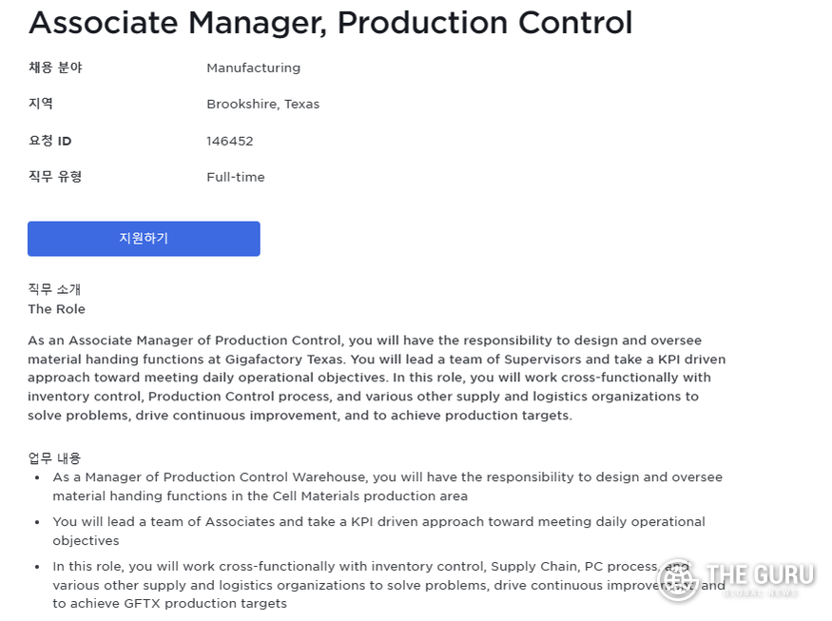This screenshot has width=832, height=621.
Task: Click the GFTX production targets bullet item
Action: (x=388, y=584)
